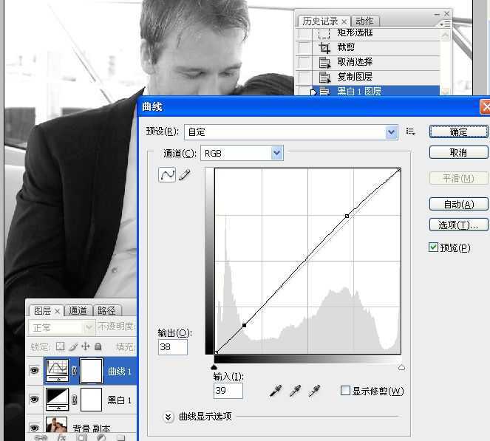Click the add layer mask icon

(81, 437)
